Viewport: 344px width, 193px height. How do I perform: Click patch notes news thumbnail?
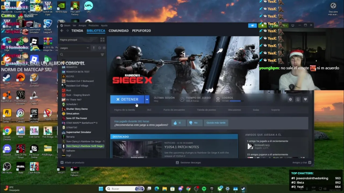137,150
